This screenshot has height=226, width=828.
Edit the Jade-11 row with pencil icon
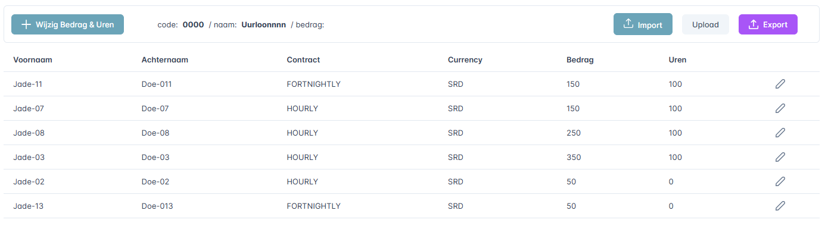tap(780, 84)
